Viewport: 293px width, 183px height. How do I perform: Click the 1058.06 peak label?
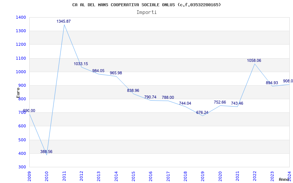point(254,60)
